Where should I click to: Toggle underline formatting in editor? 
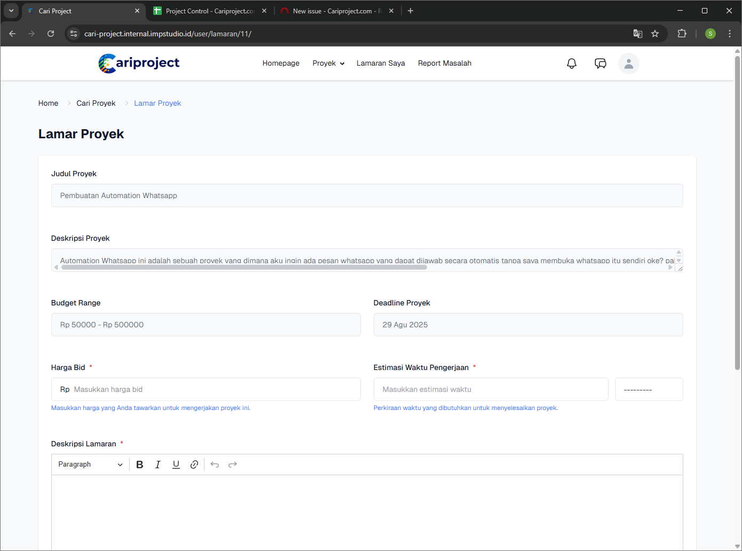[x=176, y=465]
